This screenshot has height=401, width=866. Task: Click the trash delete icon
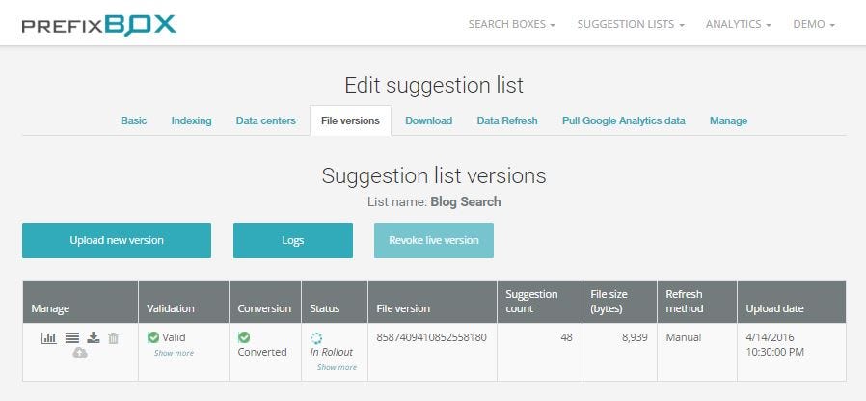click(113, 338)
